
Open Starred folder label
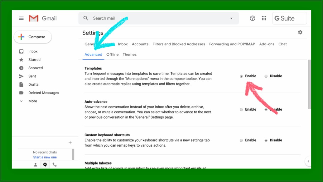tap(34, 60)
